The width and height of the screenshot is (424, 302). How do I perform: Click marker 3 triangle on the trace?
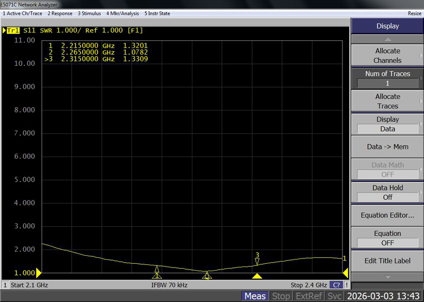[257, 261]
